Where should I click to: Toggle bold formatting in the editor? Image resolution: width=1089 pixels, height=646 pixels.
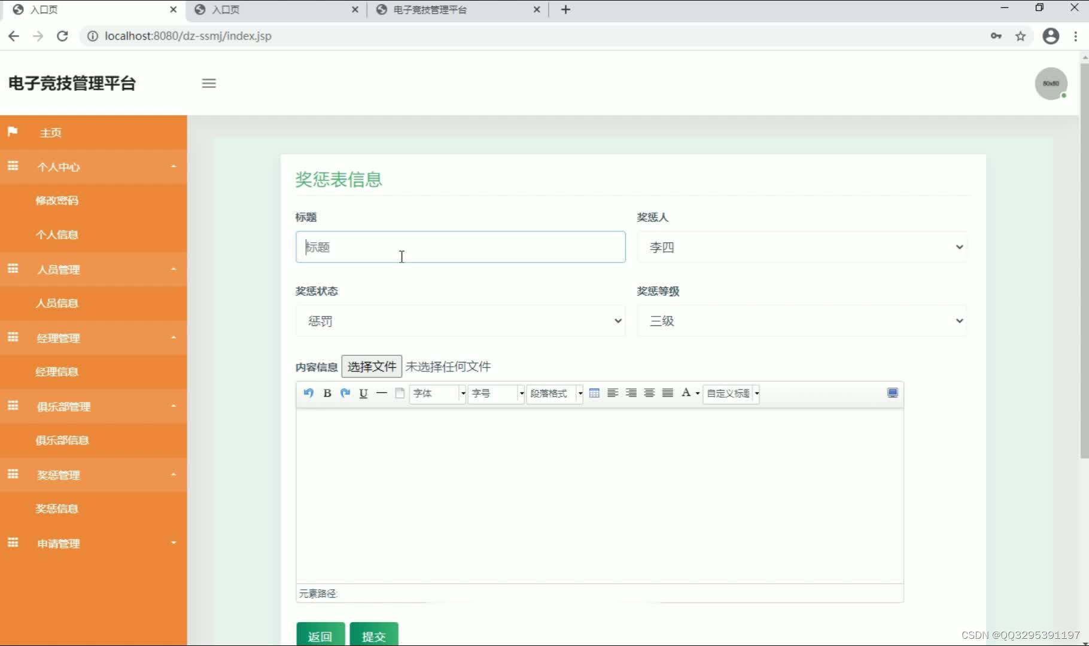pos(327,393)
